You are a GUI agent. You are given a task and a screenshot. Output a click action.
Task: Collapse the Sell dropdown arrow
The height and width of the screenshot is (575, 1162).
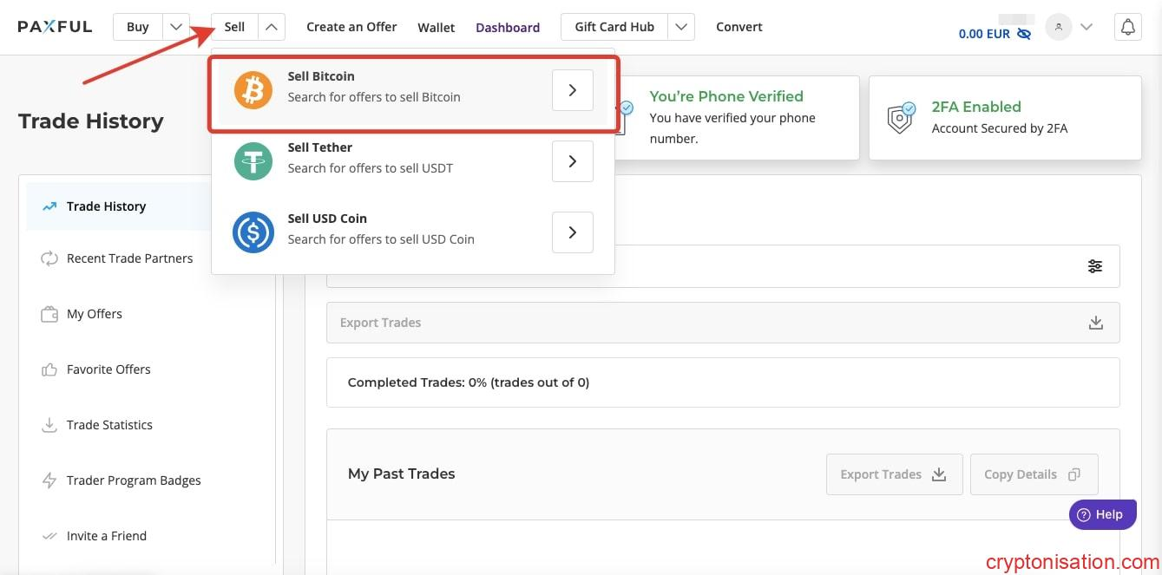pos(272,27)
